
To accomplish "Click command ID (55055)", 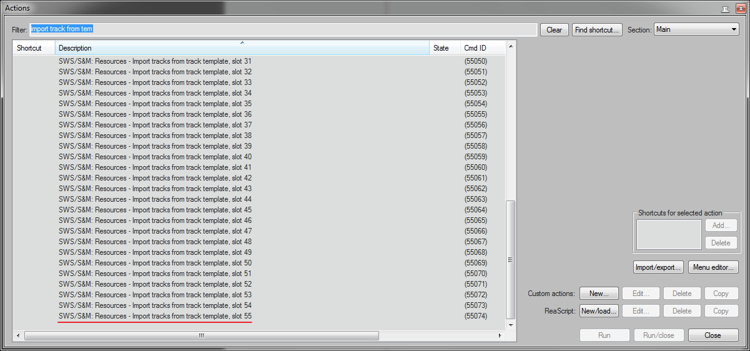I will [x=476, y=114].
